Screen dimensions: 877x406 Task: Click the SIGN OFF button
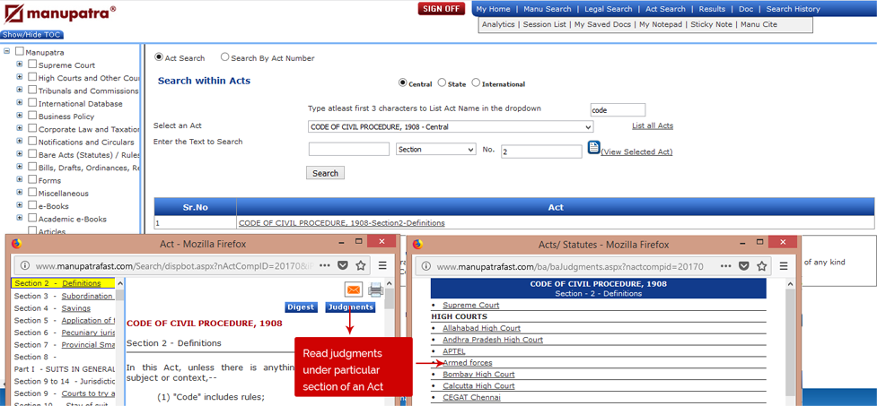(x=442, y=8)
